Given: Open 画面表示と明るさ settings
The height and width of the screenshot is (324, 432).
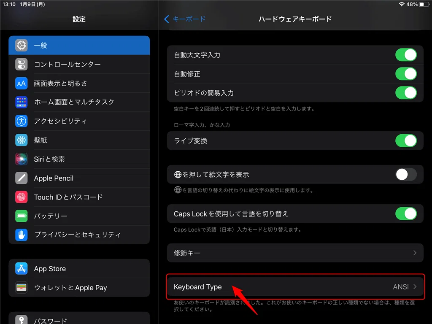Looking at the screenshot, I should coord(79,83).
